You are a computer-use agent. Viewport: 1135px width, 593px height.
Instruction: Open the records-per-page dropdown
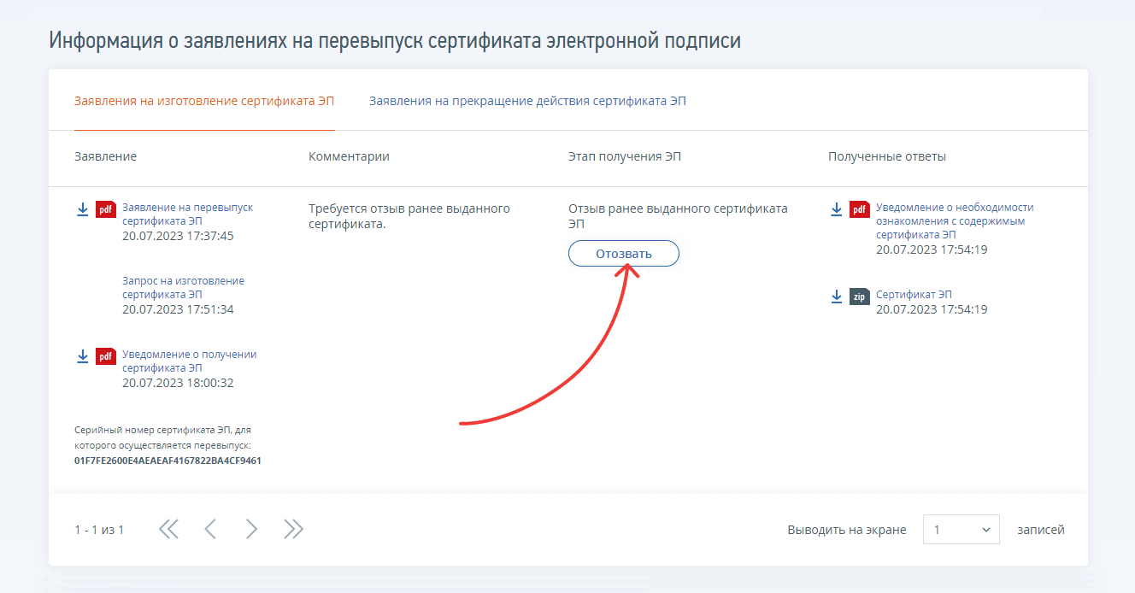[962, 530]
